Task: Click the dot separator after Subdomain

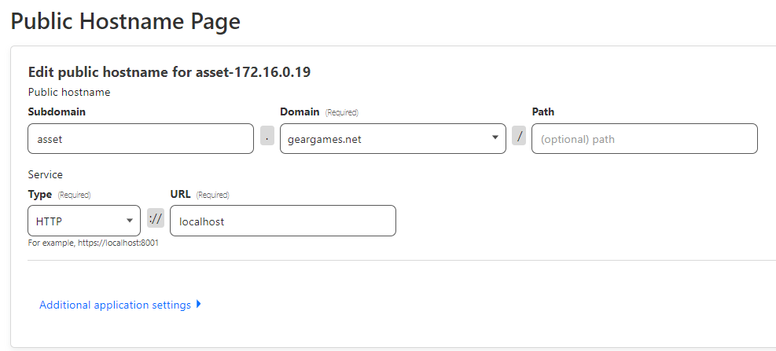Action: [x=267, y=137]
